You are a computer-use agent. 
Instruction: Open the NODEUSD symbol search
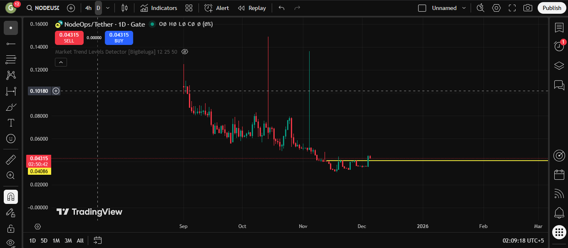[43, 8]
